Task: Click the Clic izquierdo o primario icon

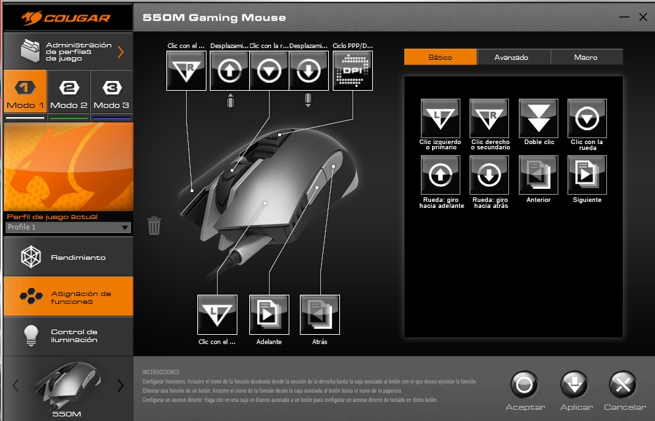Action: (x=440, y=118)
